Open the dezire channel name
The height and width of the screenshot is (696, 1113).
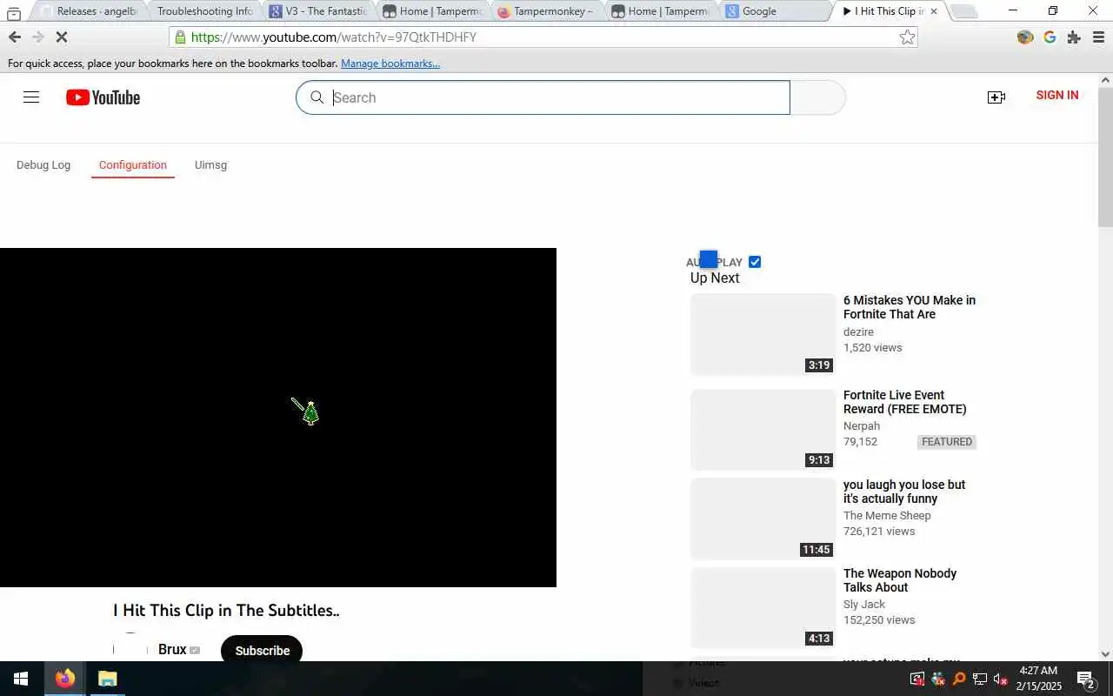858,332
